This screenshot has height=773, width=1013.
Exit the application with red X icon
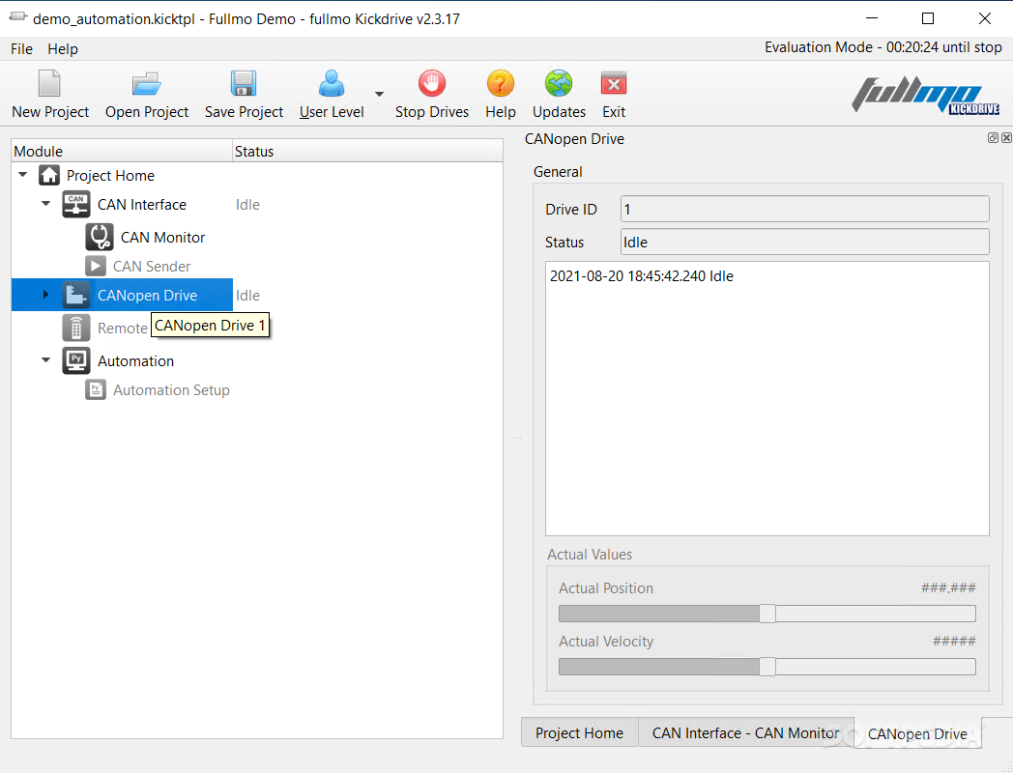[x=614, y=84]
